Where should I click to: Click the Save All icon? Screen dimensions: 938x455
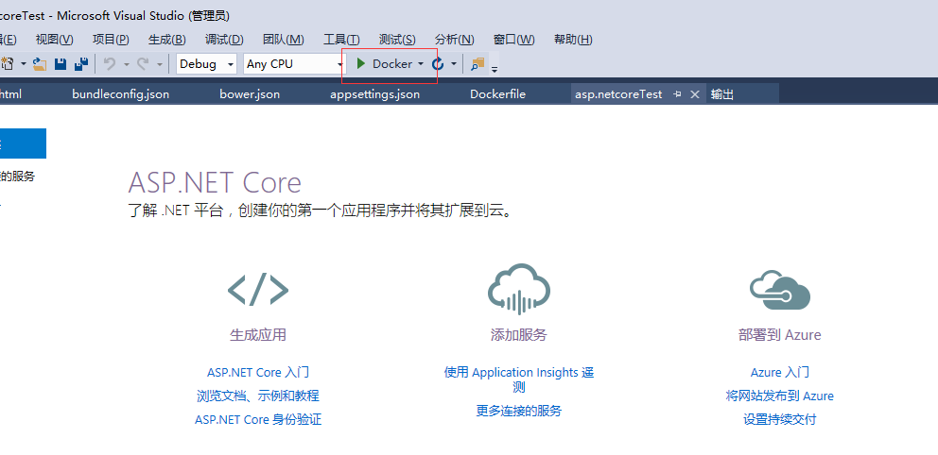click(81, 64)
